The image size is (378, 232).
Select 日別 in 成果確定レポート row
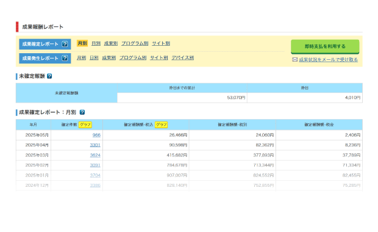tap(96, 43)
